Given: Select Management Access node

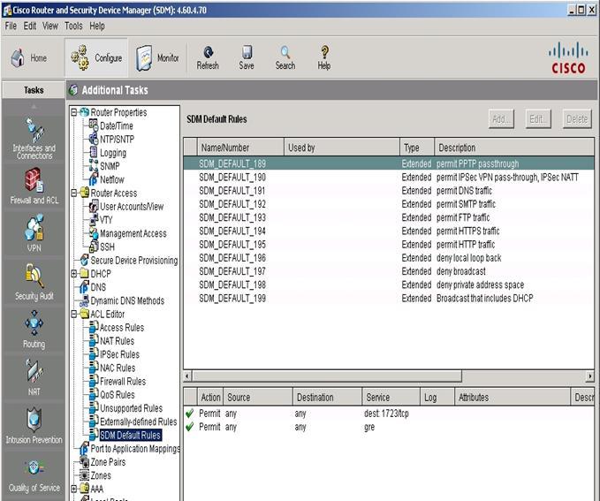Looking at the screenshot, I should (133, 233).
